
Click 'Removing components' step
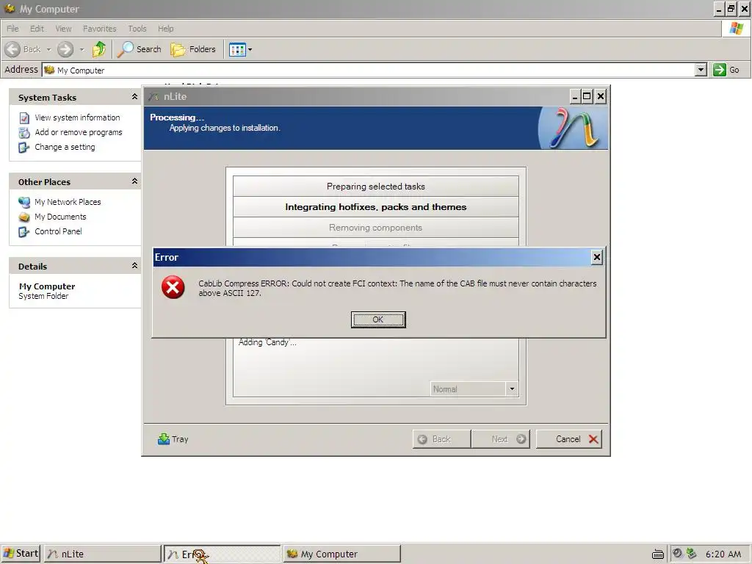click(375, 228)
